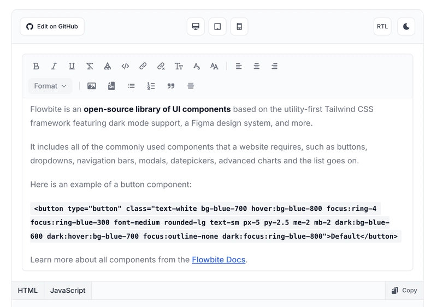437x307 pixels.
Task: Insert inline code formatting
Action: point(125,66)
